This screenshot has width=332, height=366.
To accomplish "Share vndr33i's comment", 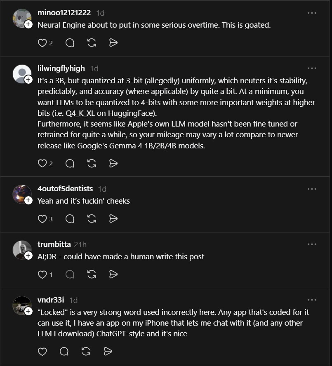I will pos(108,351).
